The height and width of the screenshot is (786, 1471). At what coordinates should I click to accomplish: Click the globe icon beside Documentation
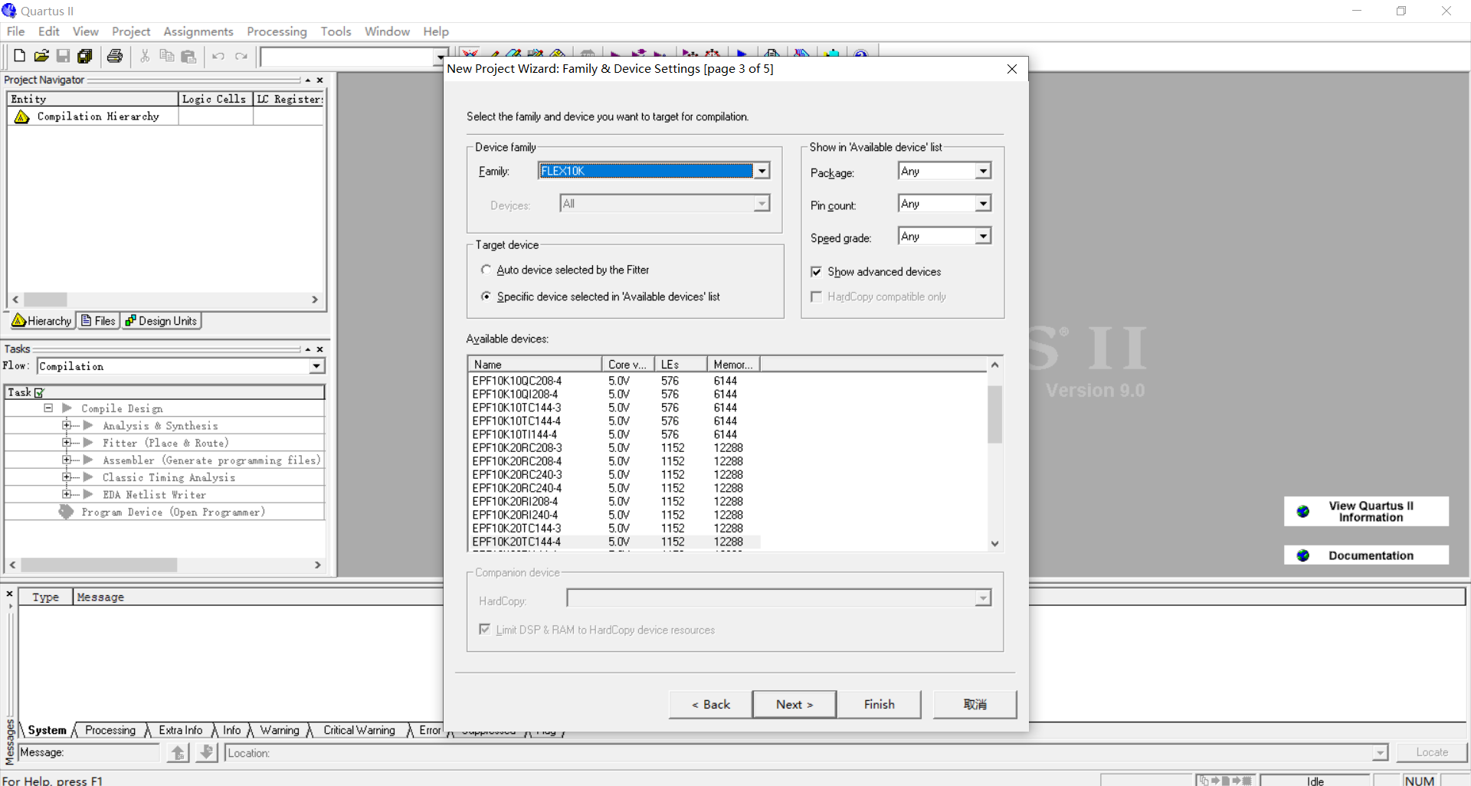[1302, 555]
